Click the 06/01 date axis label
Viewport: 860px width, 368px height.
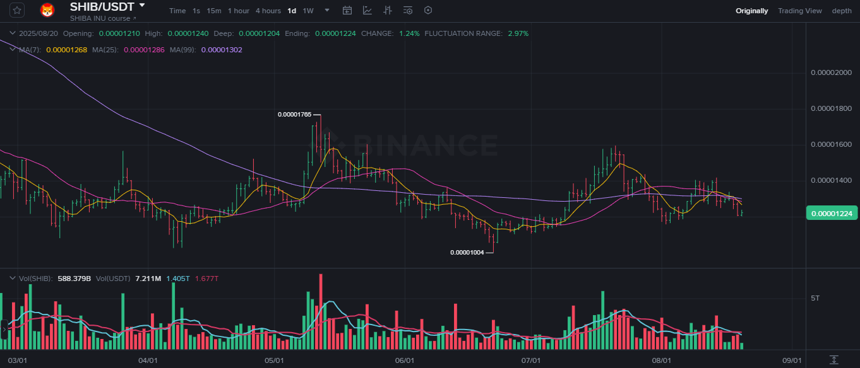pos(405,360)
